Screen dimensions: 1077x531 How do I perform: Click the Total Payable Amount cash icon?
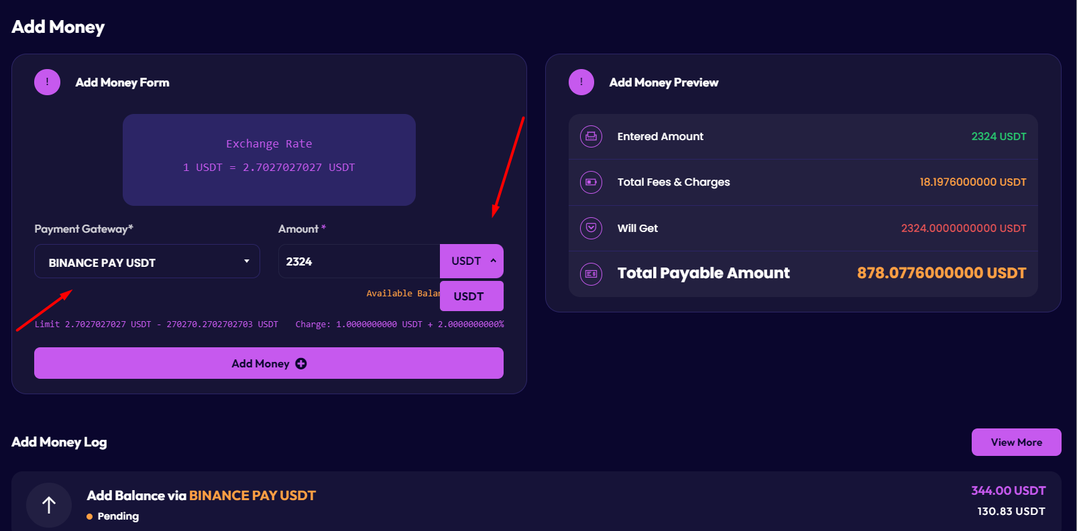(591, 274)
